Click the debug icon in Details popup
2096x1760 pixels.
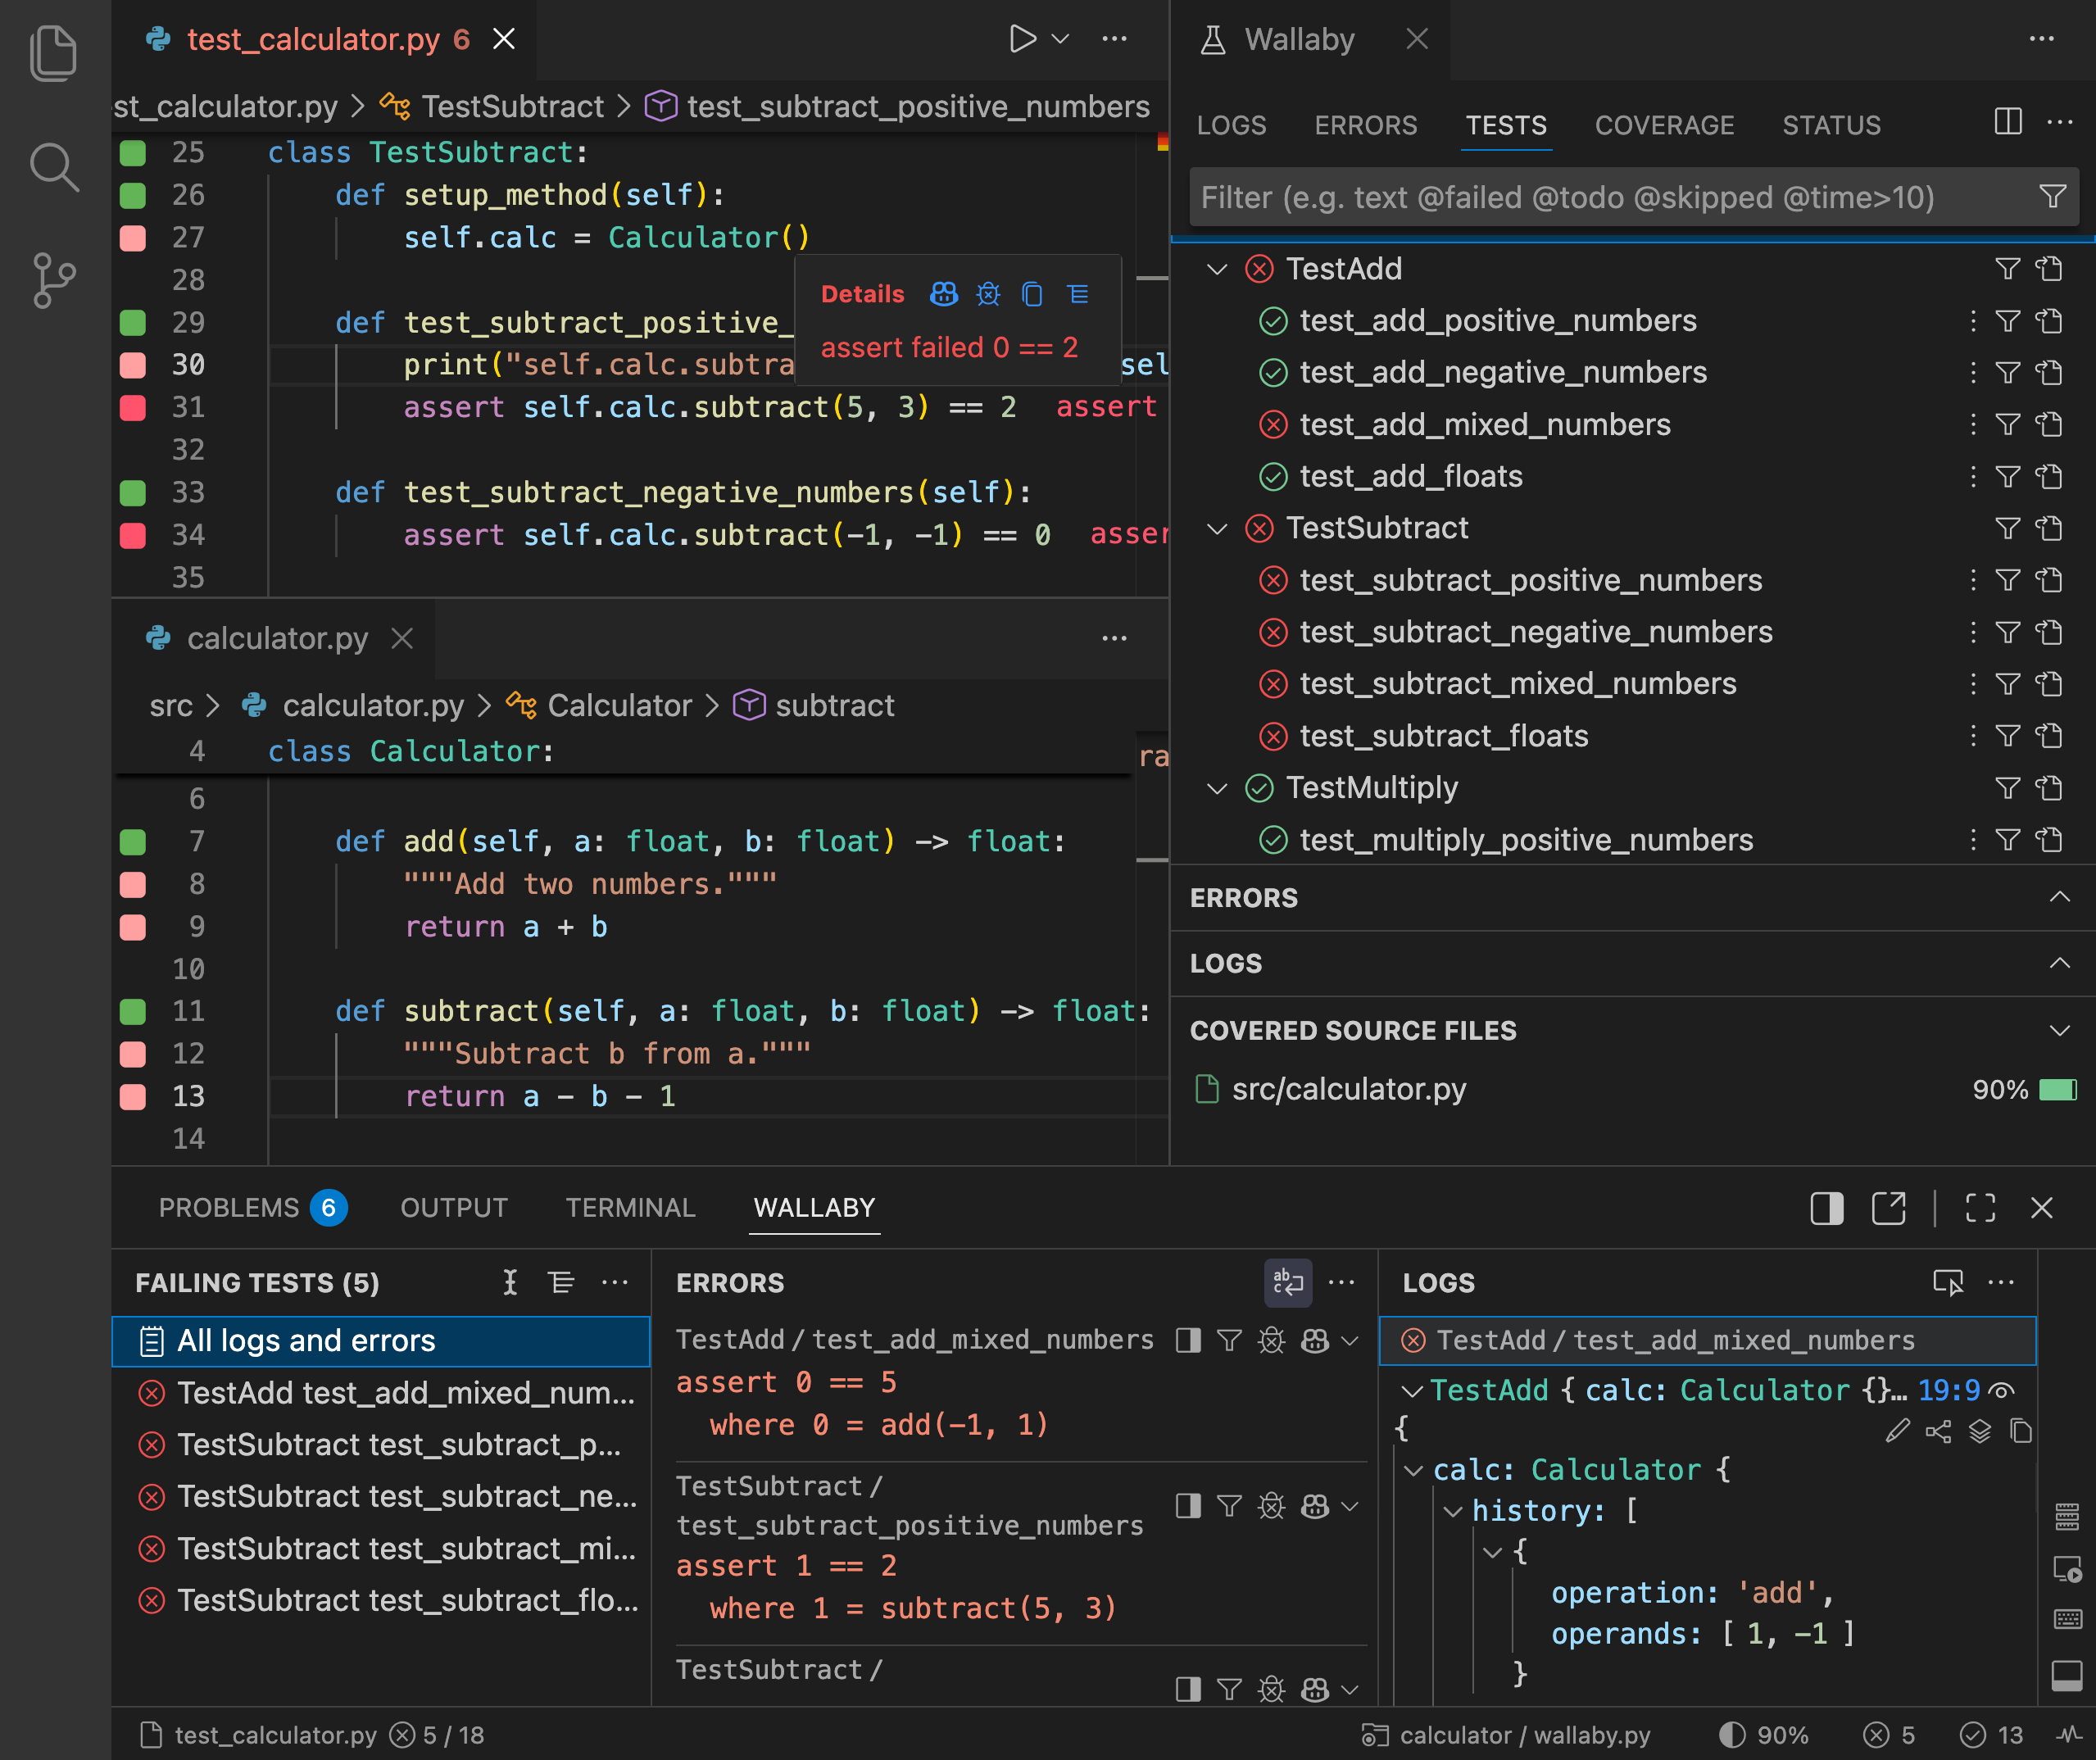988,294
